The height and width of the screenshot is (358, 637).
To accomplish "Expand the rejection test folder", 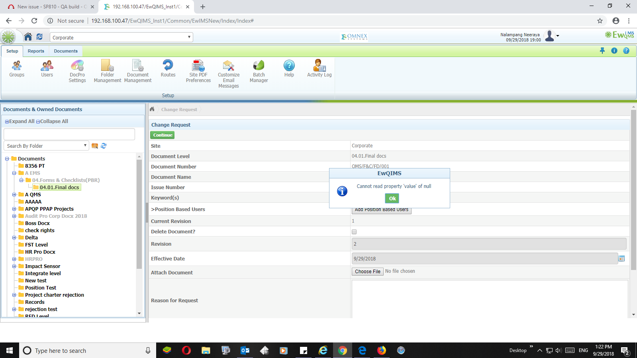I will point(14,309).
